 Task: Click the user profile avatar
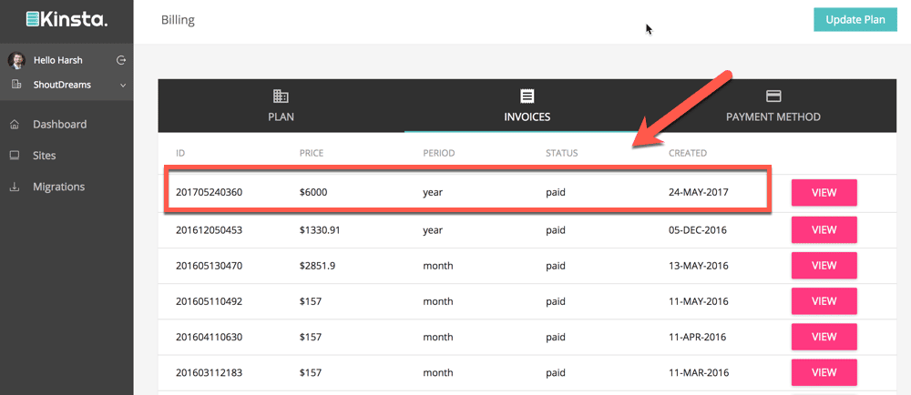(16, 60)
